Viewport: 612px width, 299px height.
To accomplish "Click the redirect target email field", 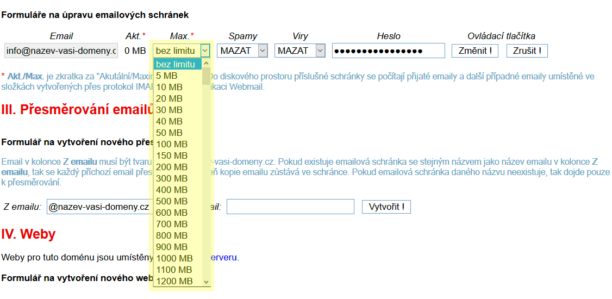I will pyautogui.click(x=290, y=207).
